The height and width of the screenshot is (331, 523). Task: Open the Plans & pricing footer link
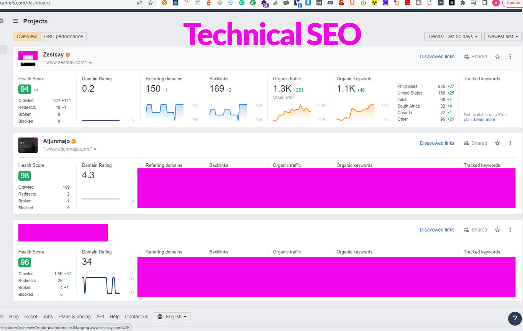75,317
